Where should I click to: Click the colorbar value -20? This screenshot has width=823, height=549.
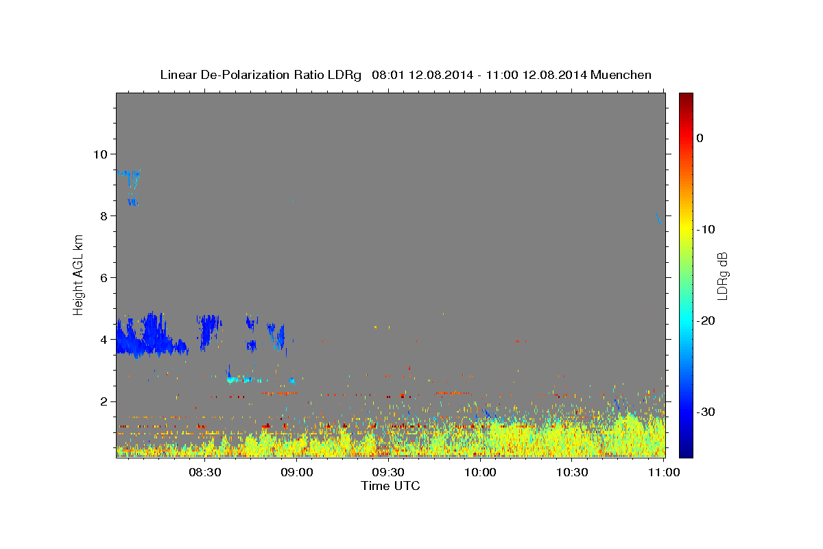tap(706, 320)
